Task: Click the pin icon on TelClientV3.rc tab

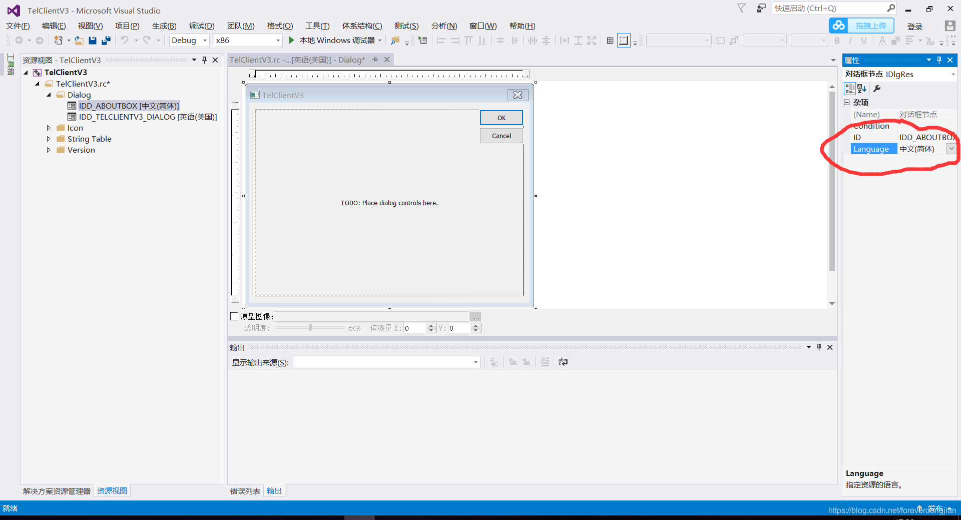Action: (375, 60)
